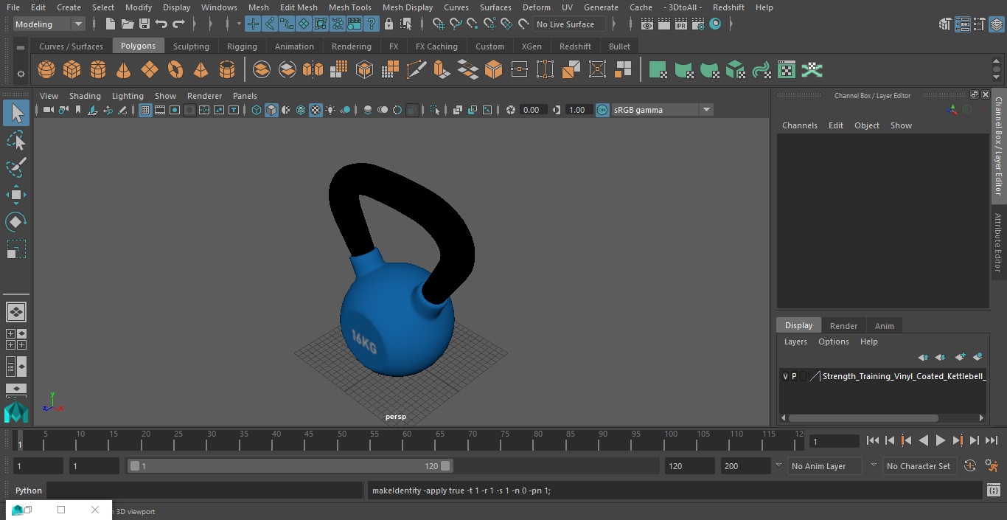Viewport: 1007px width, 520px height.
Task: Click the IPR render icon
Action: tap(680, 24)
